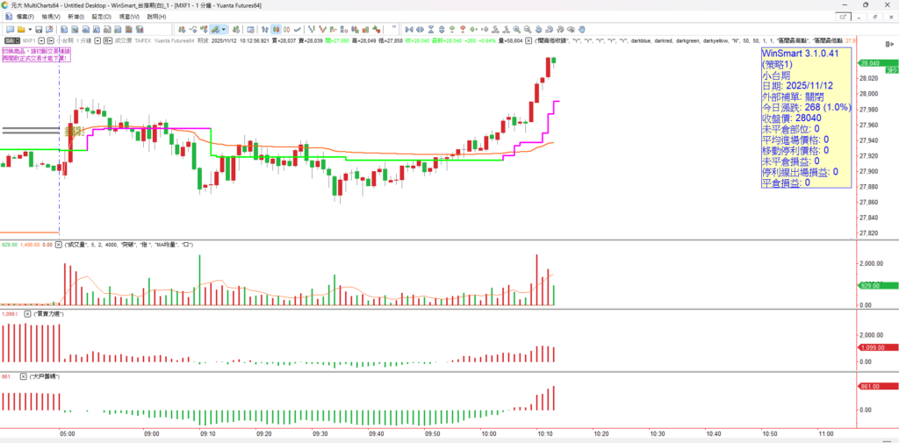Click the save workspace disk icon

[x=39, y=29]
